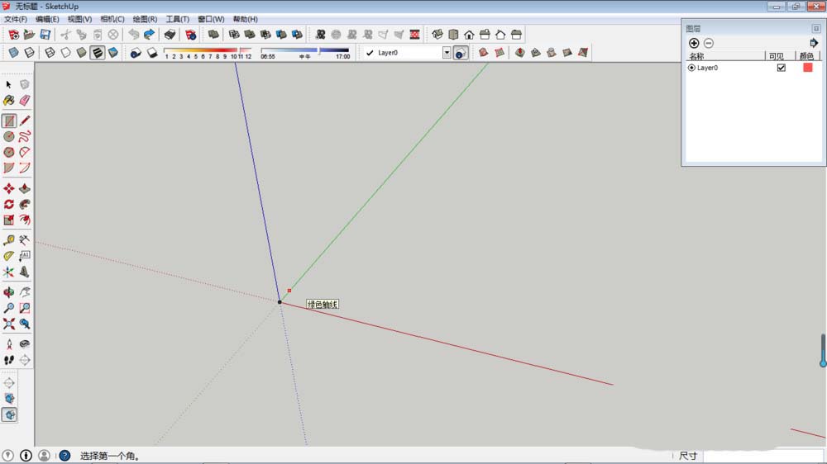Open the 工具(T) Tools menu
The height and width of the screenshot is (464, 827).
[x=177, y=19]
